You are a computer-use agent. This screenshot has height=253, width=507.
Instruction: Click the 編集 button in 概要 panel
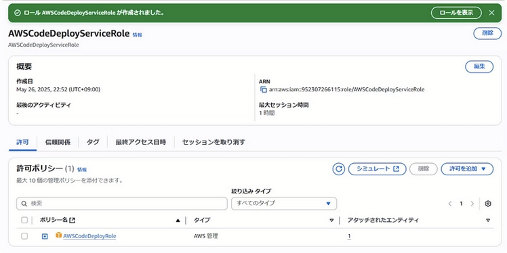coord(479,66)
